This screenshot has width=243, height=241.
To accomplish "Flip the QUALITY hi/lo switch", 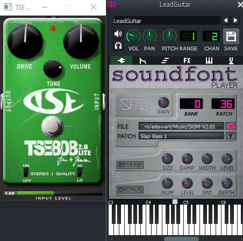I will pyautogui.click(x=80, y=172).
